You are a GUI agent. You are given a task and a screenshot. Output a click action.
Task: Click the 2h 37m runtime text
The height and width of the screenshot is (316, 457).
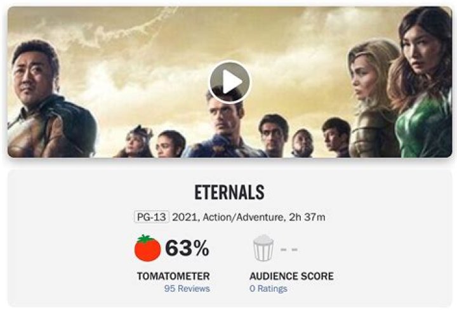(307, 217)
